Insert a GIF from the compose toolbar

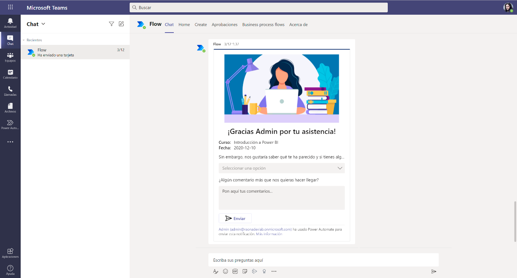pos(235,271)
